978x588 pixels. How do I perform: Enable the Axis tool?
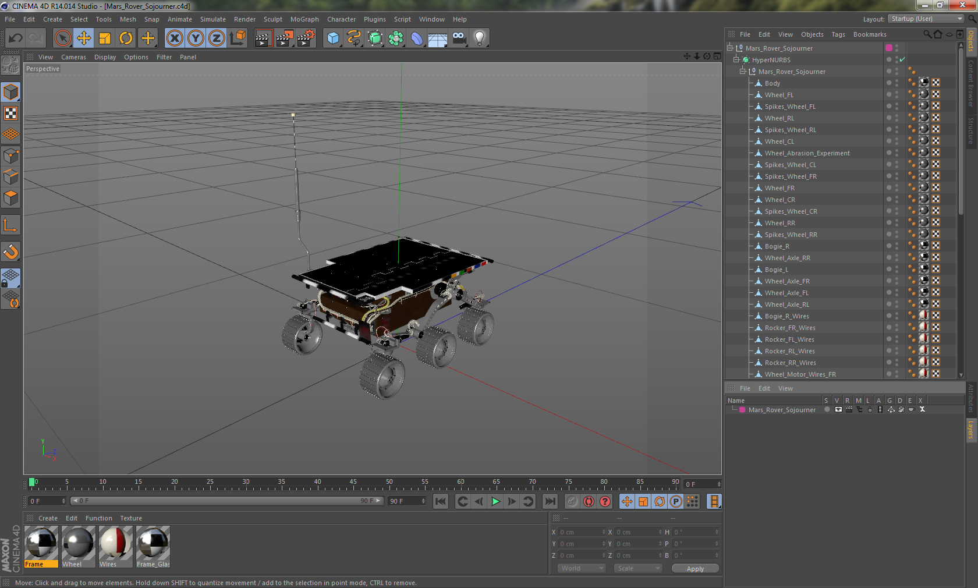10,225
